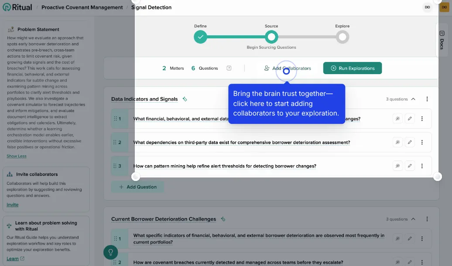Viewport: 452px width, 266px height.
Task: Open the Ritual home via the logo icon
Action: pos(6,7)
